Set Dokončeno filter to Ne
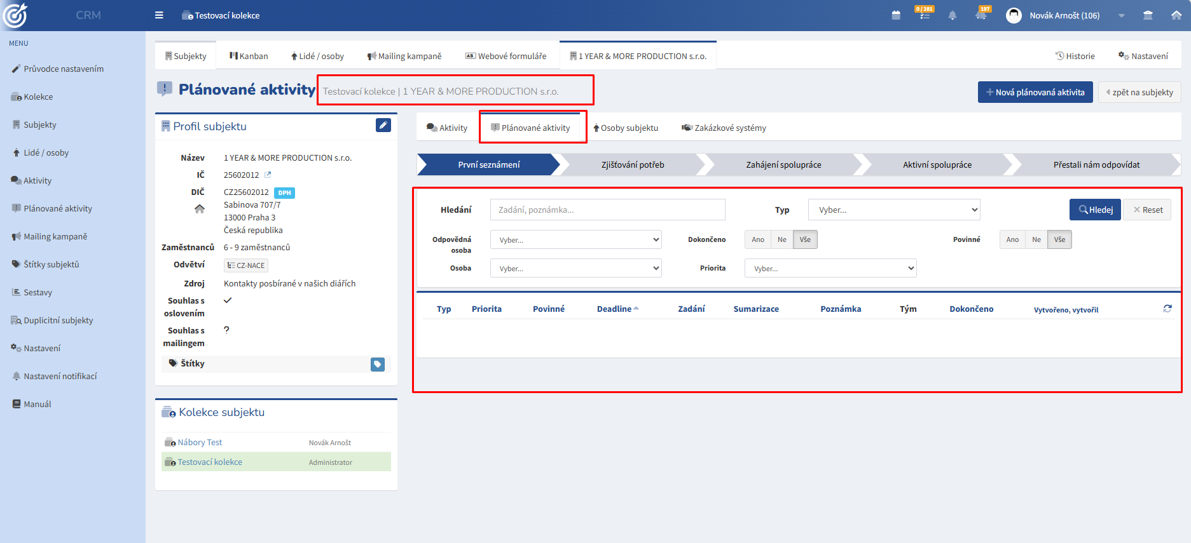 click(x=781, y=239)
